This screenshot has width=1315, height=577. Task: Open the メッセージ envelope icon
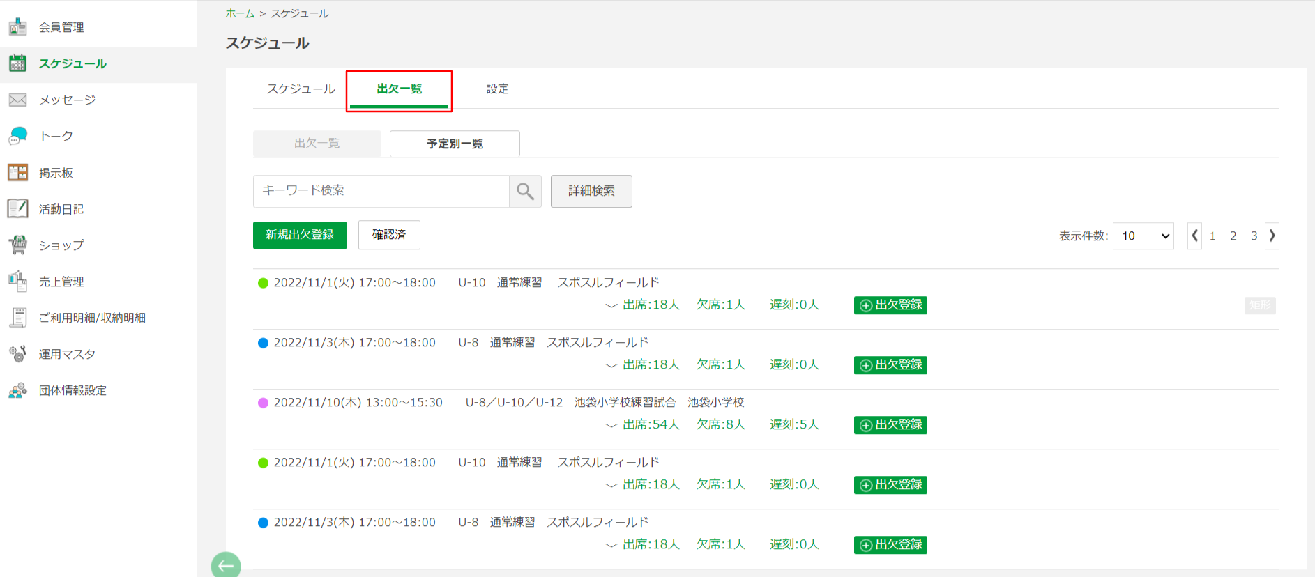[x=17, y=100]
